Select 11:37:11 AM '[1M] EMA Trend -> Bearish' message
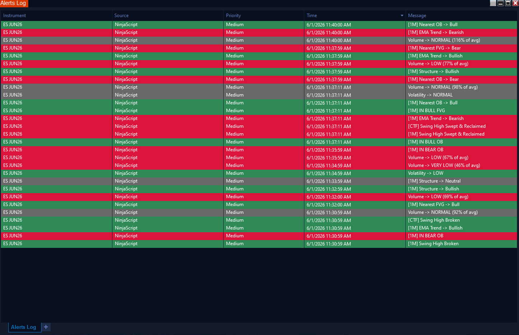 (436, 118)
